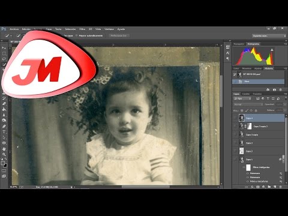The image size is (288, 216).
Task: Select the Dodge tool
Action: tap(4, 121)
